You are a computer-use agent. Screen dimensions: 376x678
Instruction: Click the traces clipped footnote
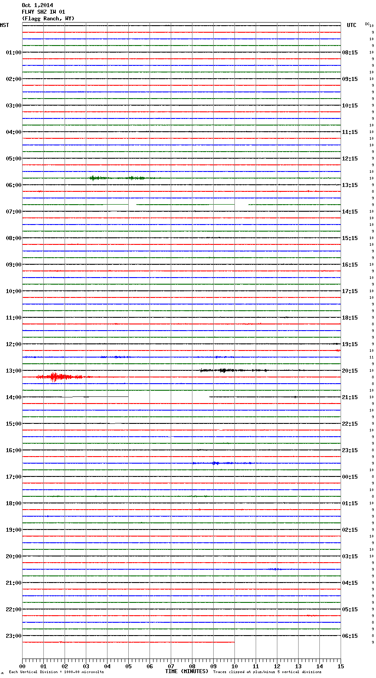267,672
